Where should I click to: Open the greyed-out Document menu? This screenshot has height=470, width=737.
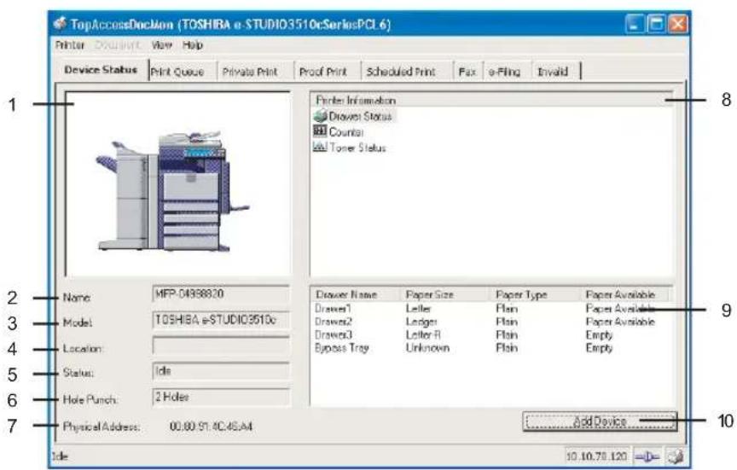point(117,45)
